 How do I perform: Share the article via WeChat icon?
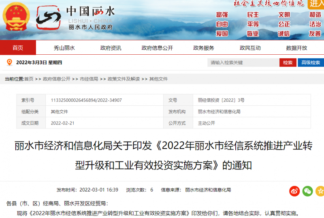[308, 190]
